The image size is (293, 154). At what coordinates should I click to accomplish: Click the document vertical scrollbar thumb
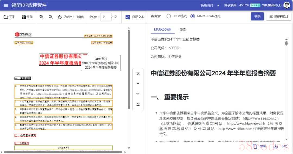[x=129, y=69]
